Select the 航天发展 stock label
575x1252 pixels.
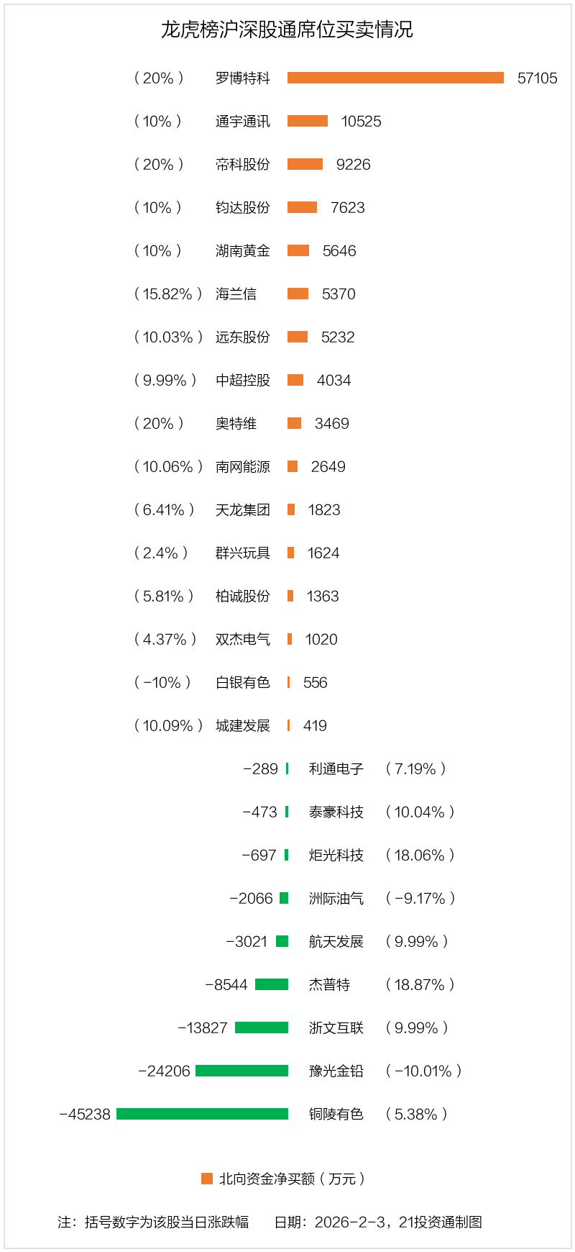click(336, 941)
